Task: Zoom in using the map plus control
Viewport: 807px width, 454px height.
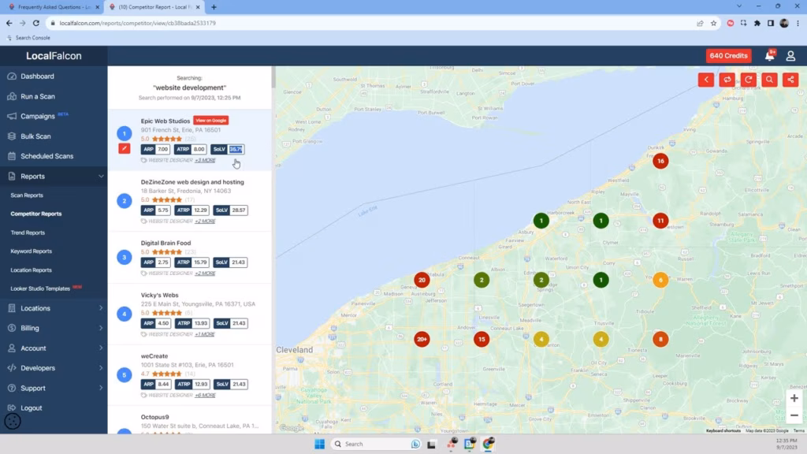Action: pos(794,399)
